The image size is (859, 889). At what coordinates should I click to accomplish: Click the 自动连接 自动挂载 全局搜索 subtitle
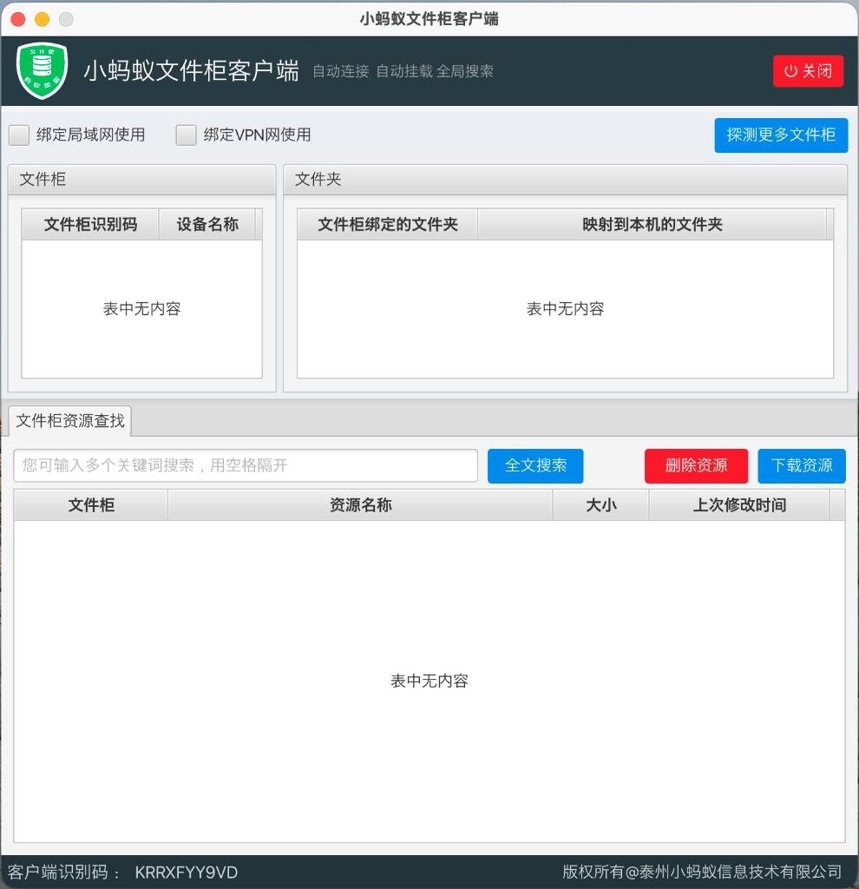(403, 71)
